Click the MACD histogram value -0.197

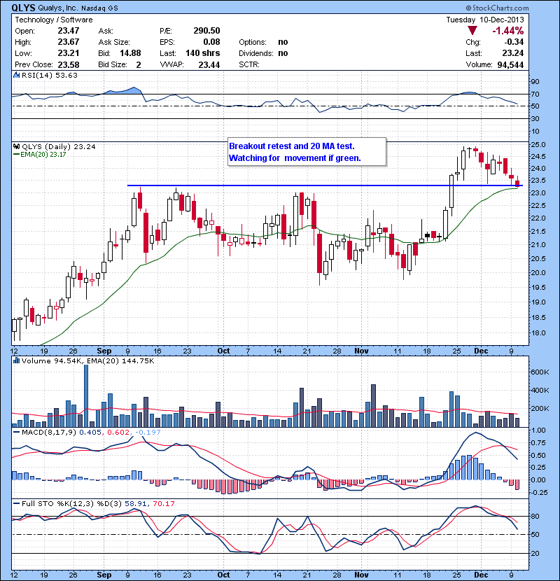point(148,432)
